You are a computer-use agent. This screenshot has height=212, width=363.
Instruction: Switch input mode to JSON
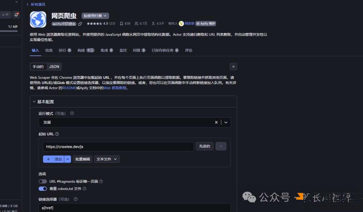click(54, 67)
